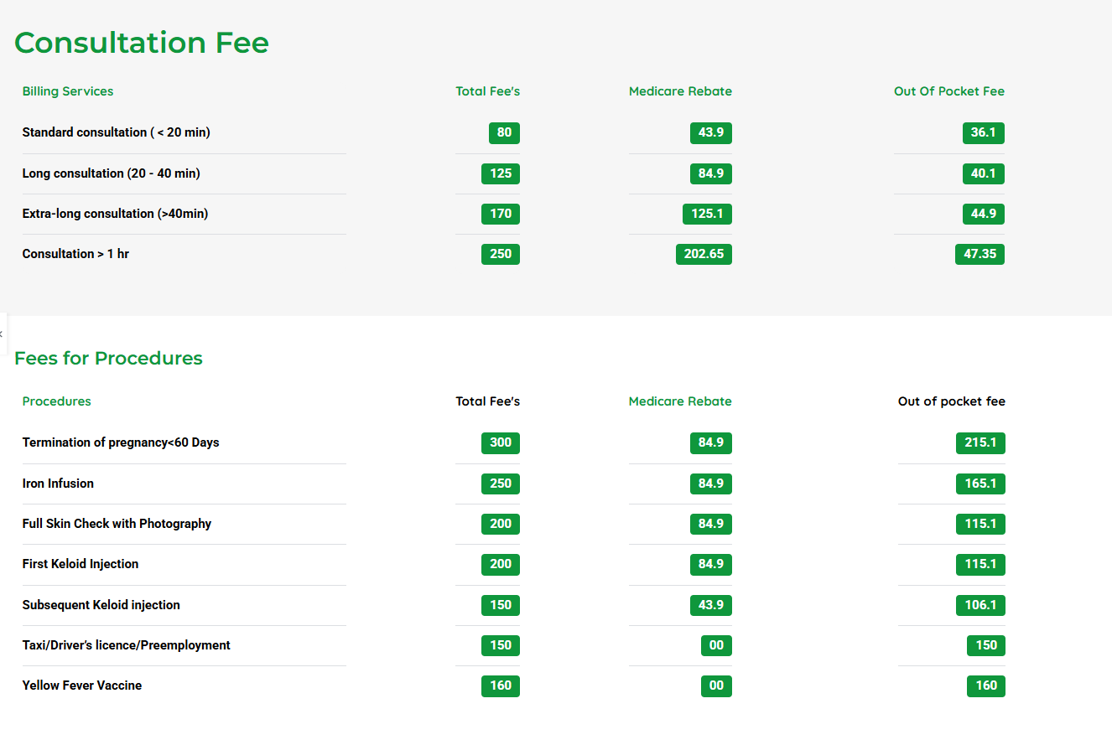Click the 215.1 out-of-pocket badge for termination

(x=980, y=442)
